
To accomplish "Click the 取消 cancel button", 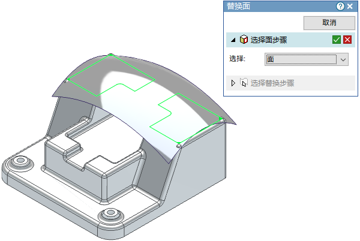I will click(x=329, y=23).
